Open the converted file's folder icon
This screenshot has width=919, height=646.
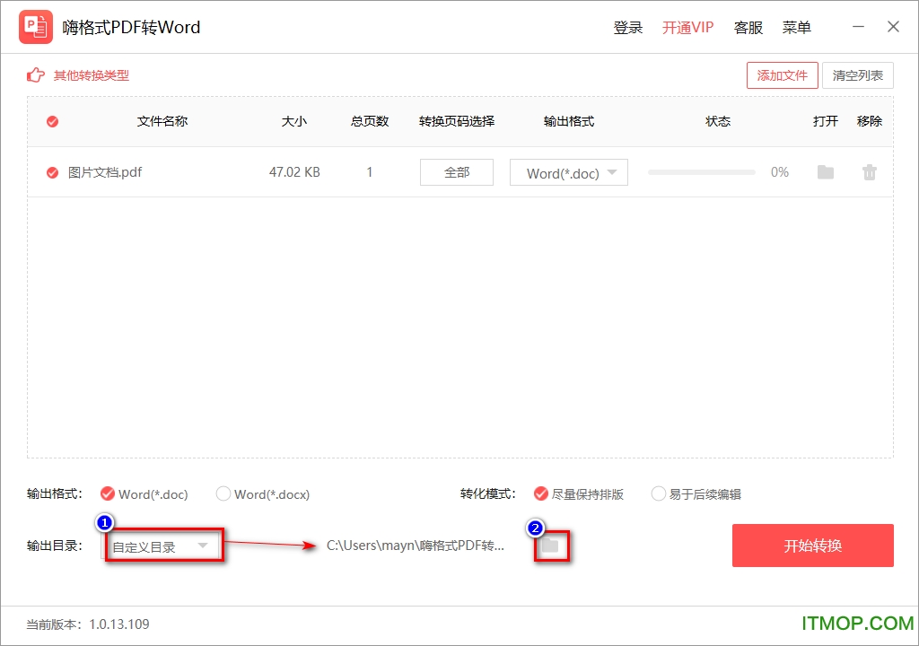pos(825,172)
